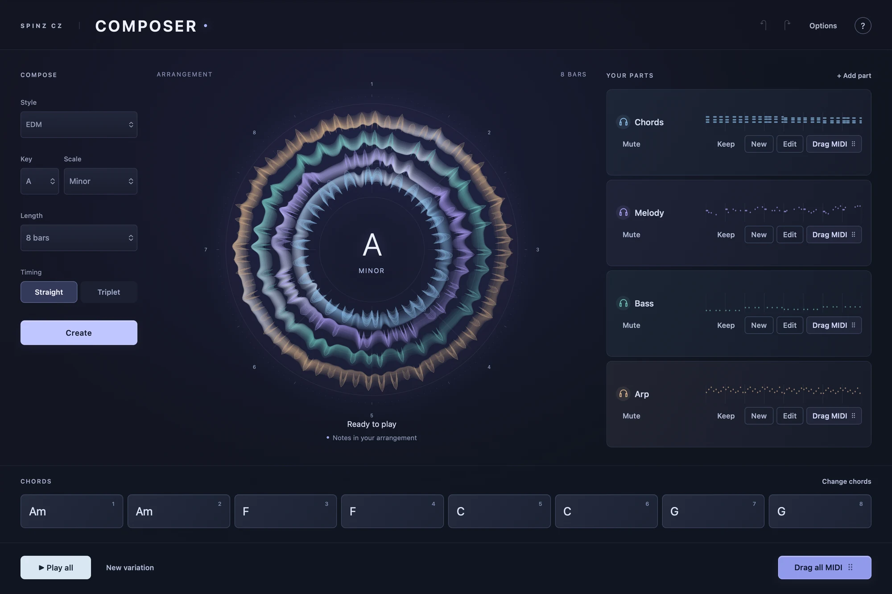Select the C chord in bar 5
The width and height of the screenshot is (892, 594).
499,511
